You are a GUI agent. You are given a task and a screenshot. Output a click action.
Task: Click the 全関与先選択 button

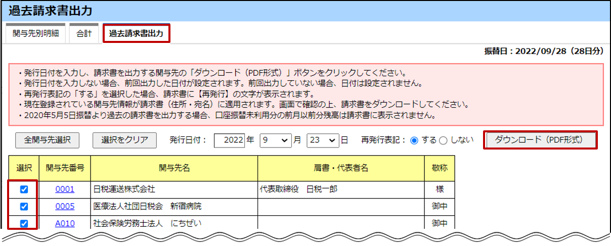click(48, 140)
